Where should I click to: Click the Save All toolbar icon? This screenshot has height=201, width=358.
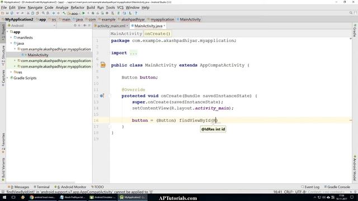pyautogui.click(x=7, y=13)
